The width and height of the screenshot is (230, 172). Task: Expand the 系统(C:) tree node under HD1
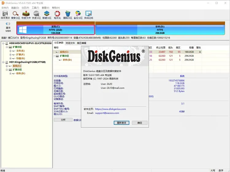pyautogui.click(x=7, y=66)
